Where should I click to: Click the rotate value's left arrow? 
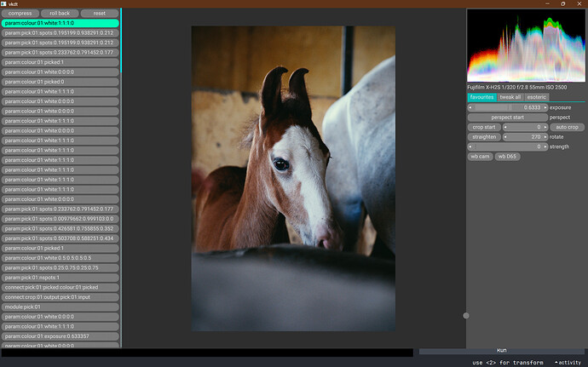[507, 136]
